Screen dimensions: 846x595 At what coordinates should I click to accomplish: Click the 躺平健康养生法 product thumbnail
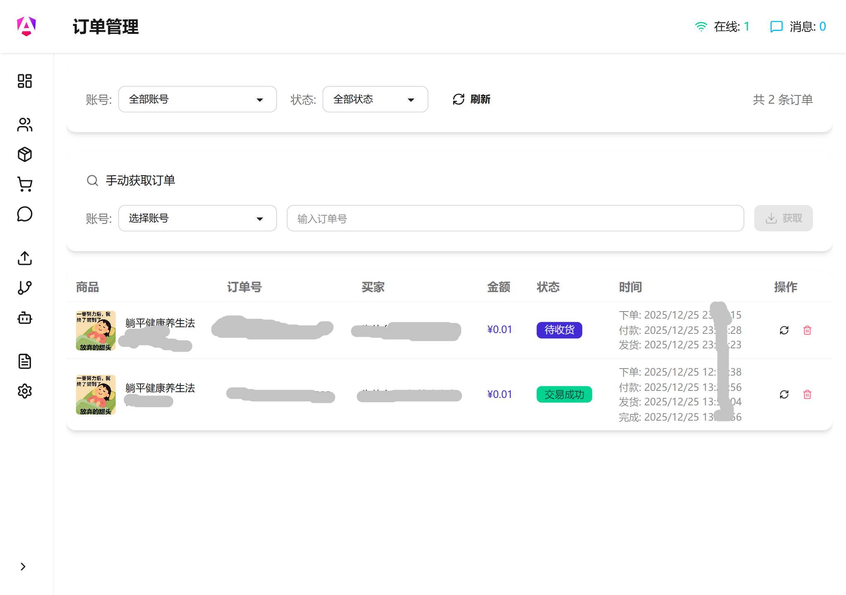coord(95,331)
